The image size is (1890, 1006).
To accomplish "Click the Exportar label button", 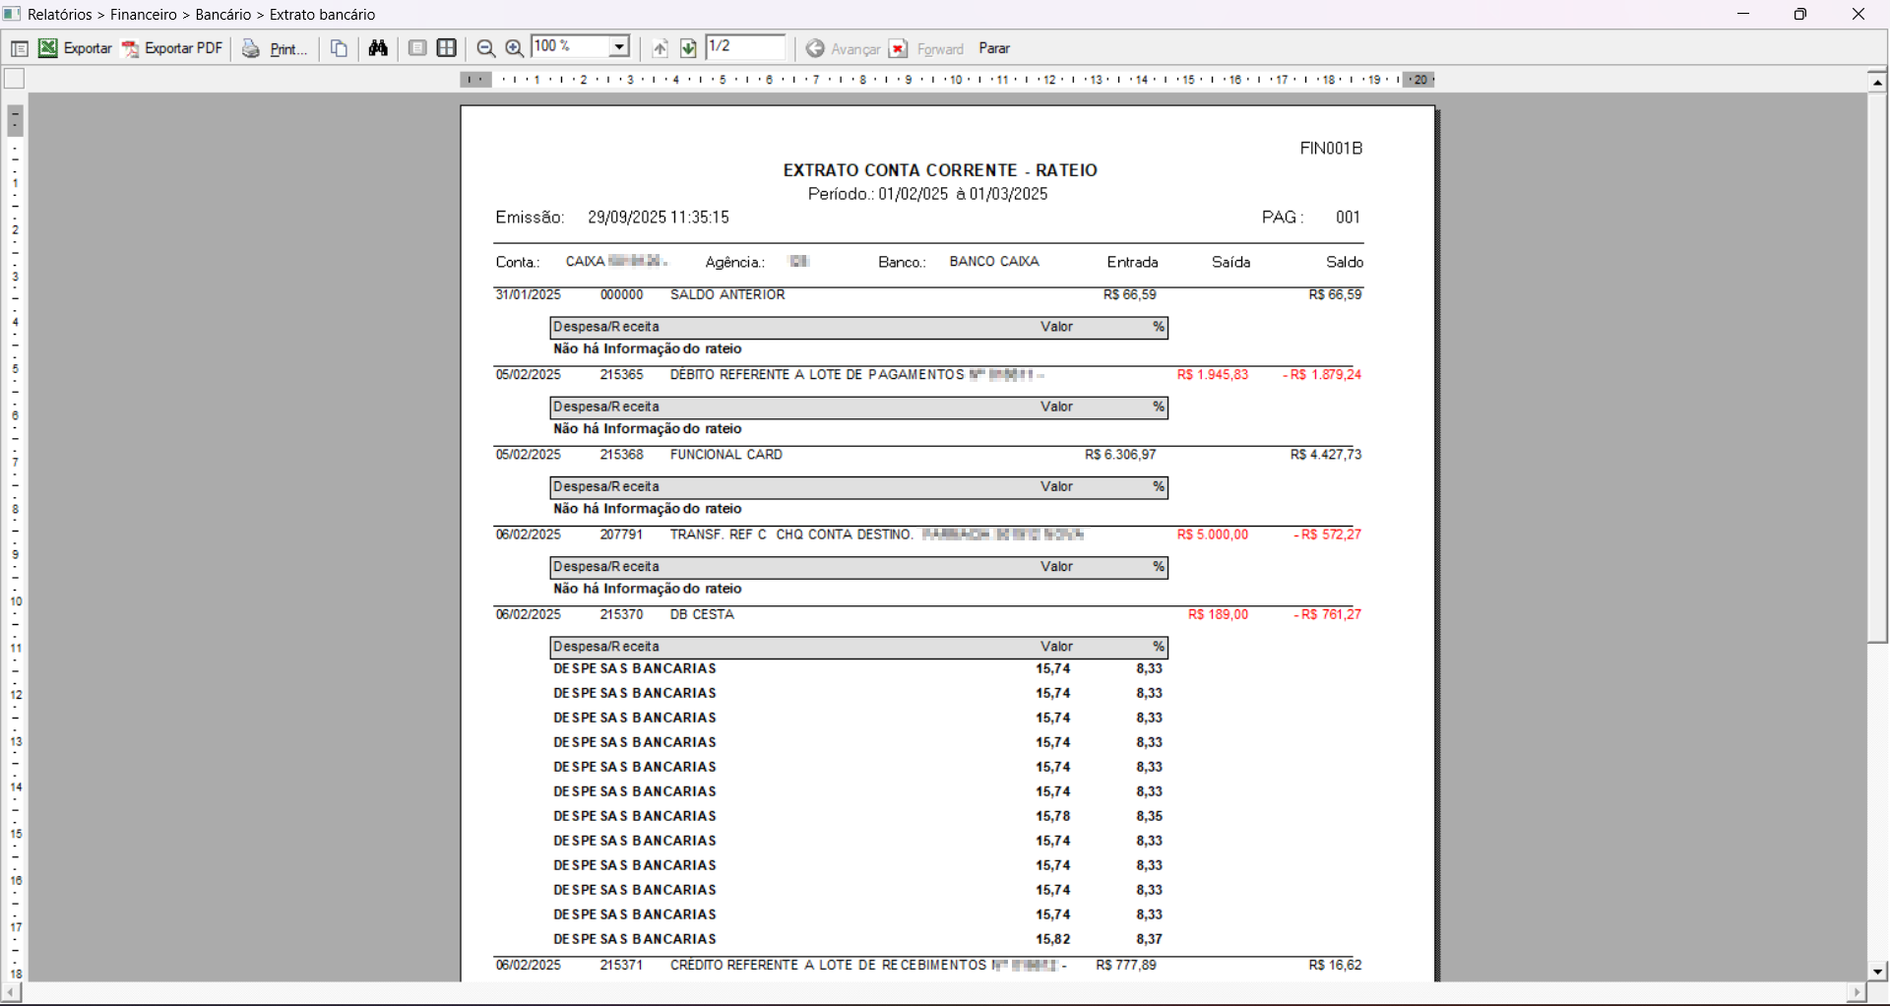I will pos(88,48).
